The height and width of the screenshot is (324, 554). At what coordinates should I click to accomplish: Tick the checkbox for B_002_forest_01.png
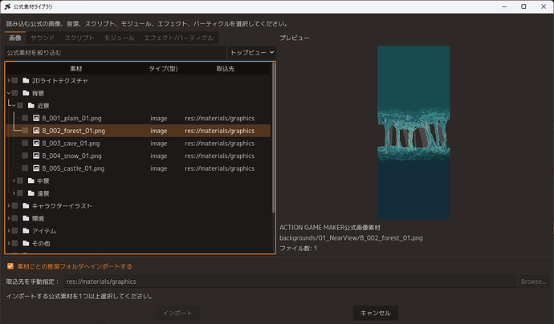25,131
